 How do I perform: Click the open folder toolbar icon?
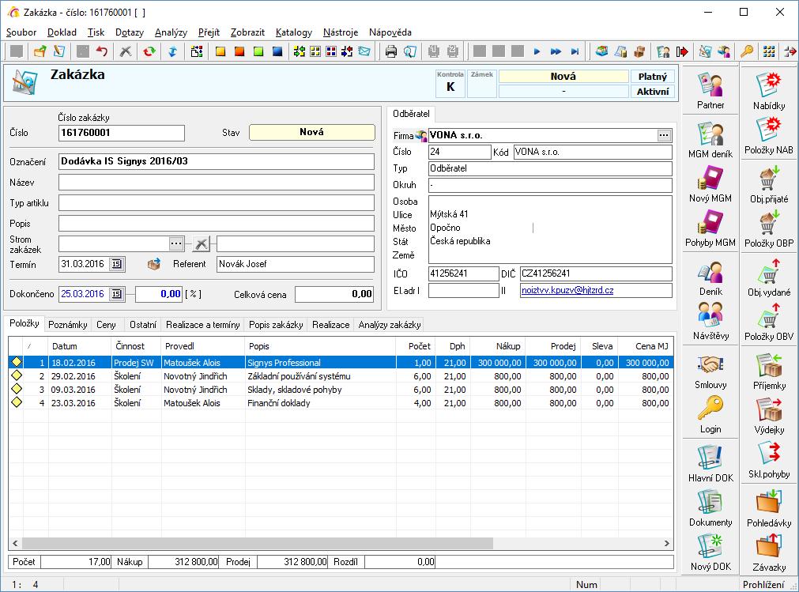(40, 51)
